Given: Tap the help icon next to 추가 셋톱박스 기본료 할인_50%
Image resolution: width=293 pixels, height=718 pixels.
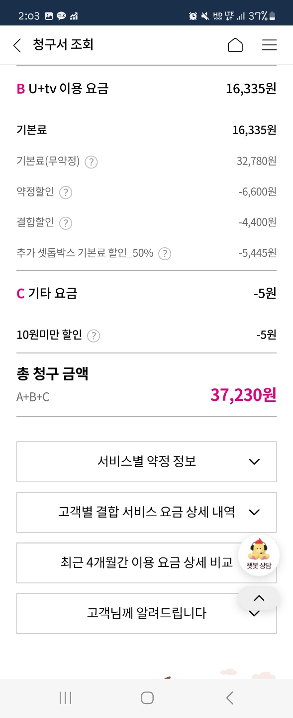Looking at the screenshot, I should click(x=165, y=253).
